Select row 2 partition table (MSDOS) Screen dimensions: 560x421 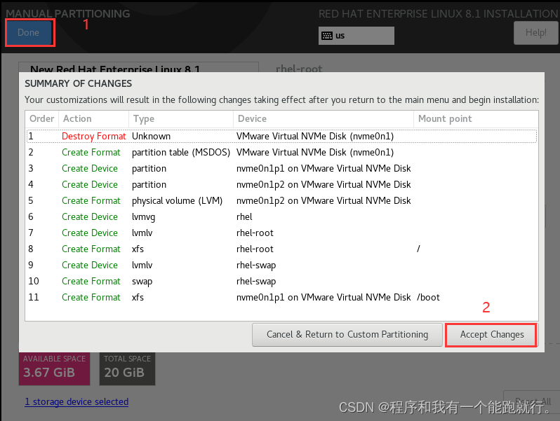point(282,152)
